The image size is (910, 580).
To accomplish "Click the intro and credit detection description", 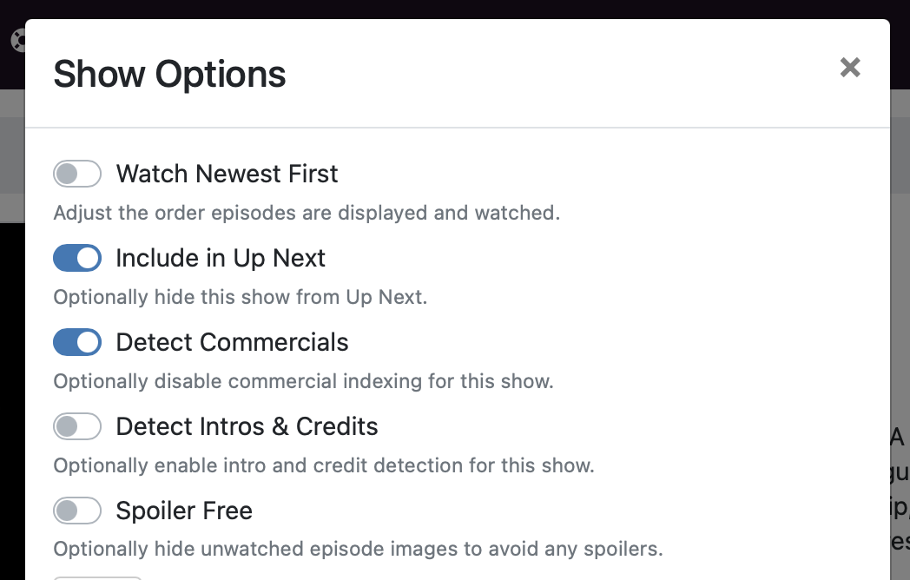I will click(x=324, y=465).
